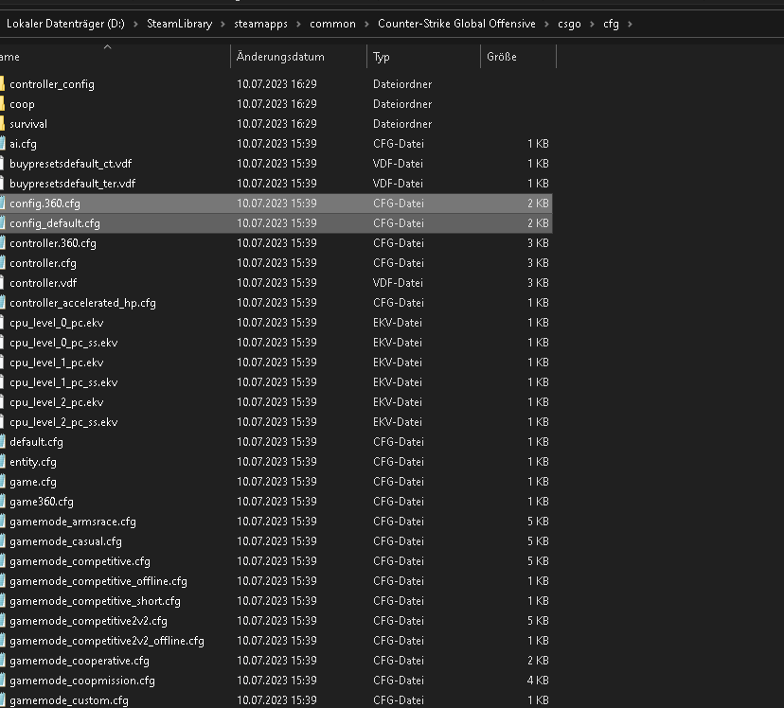Expand chevron after cfg
Image resolution: width=784 pixels, height=708 pixels.
(630, 24)
